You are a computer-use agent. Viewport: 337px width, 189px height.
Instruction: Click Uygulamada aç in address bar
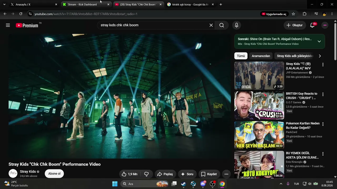274,14
